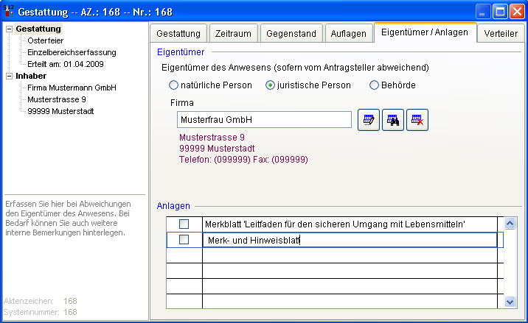The image size is (528, 323).
Task: Tick the checkbox for Merkblatt Leitfaden row
Action: pyautogui.click(x=184, y=224)
